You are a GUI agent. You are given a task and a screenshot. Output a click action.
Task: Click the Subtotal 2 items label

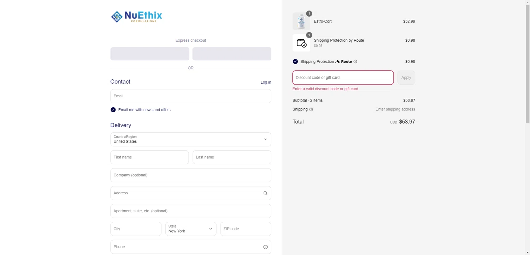click(x=307, y=101)
